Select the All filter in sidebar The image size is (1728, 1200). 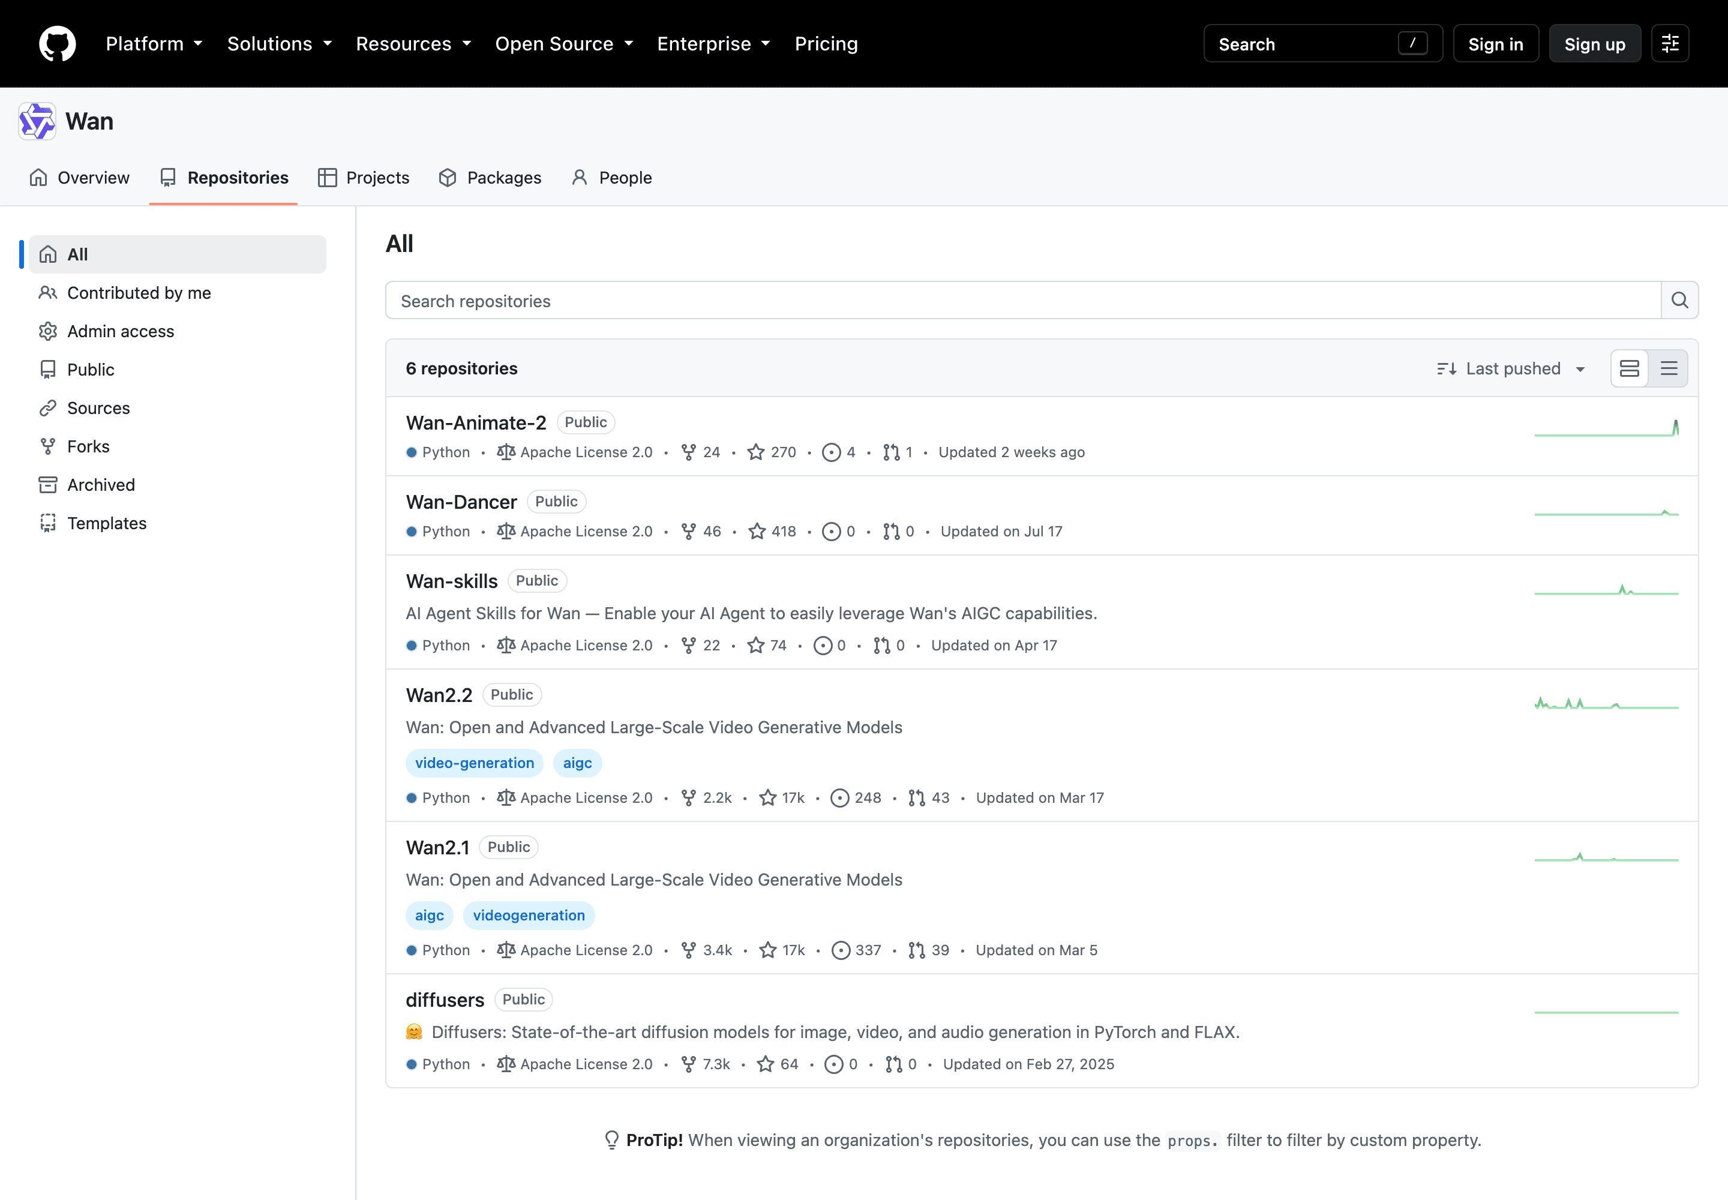[177, 254]
